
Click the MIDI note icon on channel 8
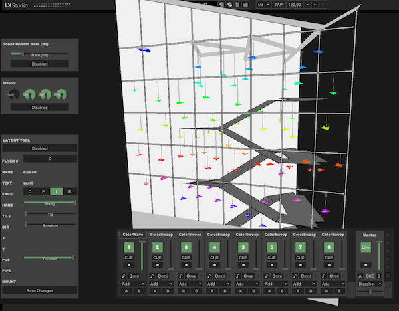pyautogui.click(x=325, y=276)
